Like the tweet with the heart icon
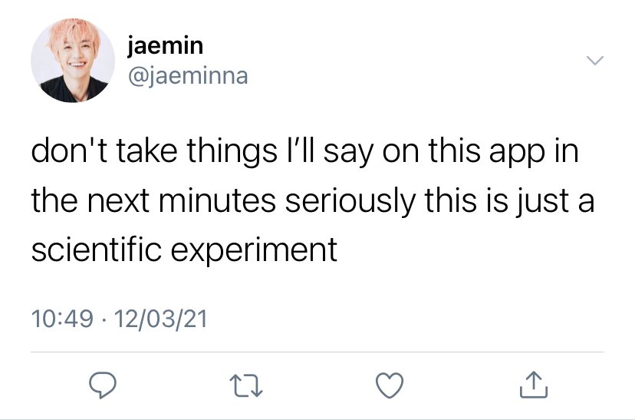Screen dimensions: 635x420 click(x=390, y=385)
